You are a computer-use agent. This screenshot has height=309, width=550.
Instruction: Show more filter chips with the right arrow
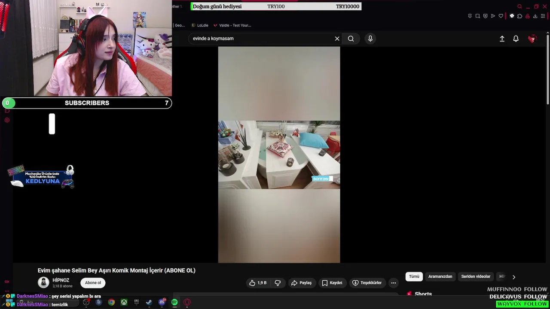[514, 277]
